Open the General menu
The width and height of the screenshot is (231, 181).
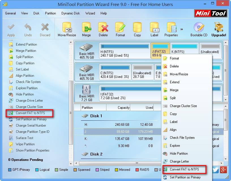click(10, 13)
